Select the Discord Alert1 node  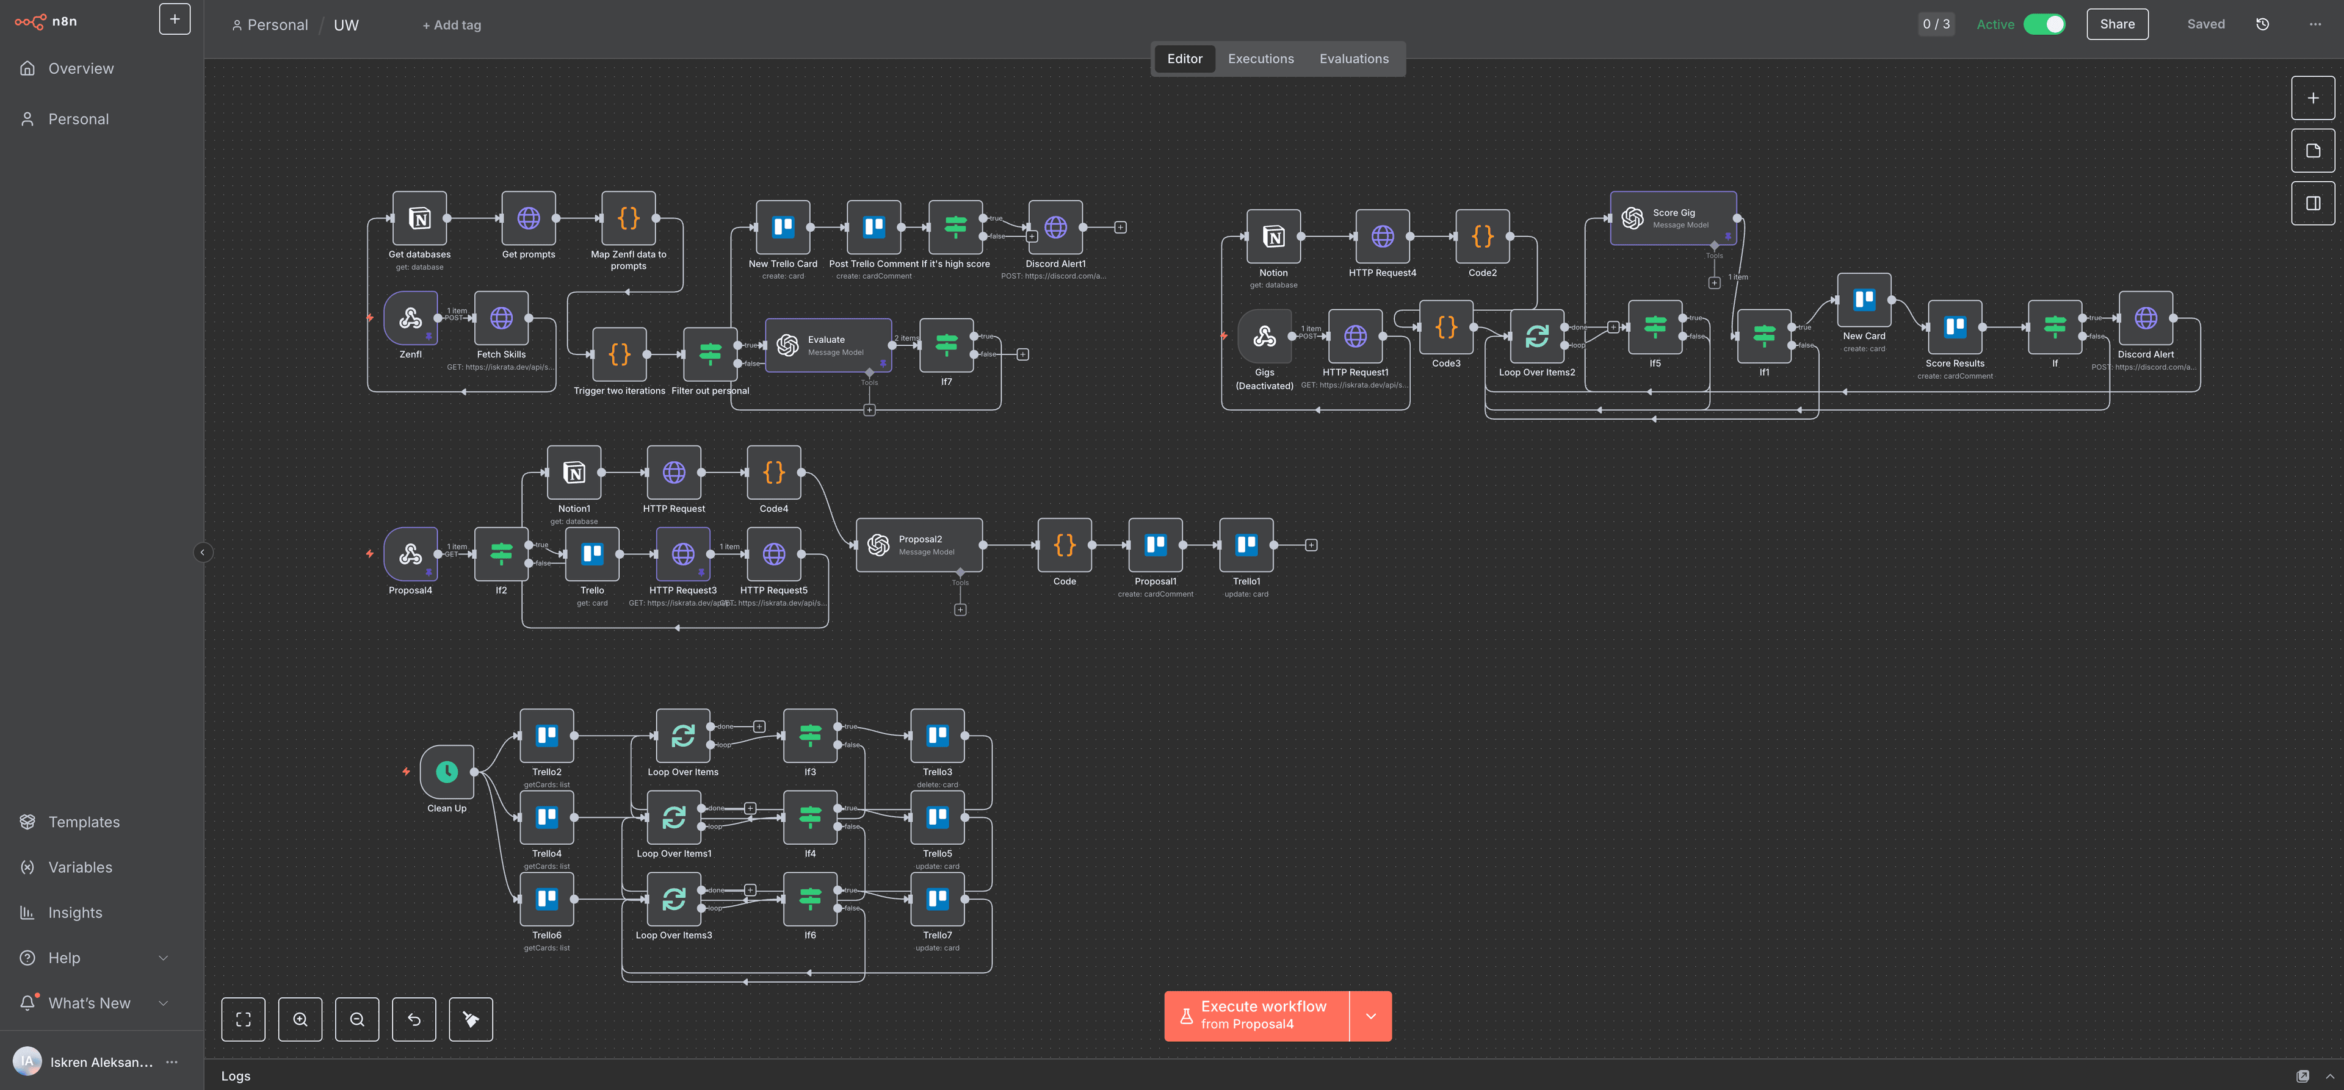[1055, 228]
